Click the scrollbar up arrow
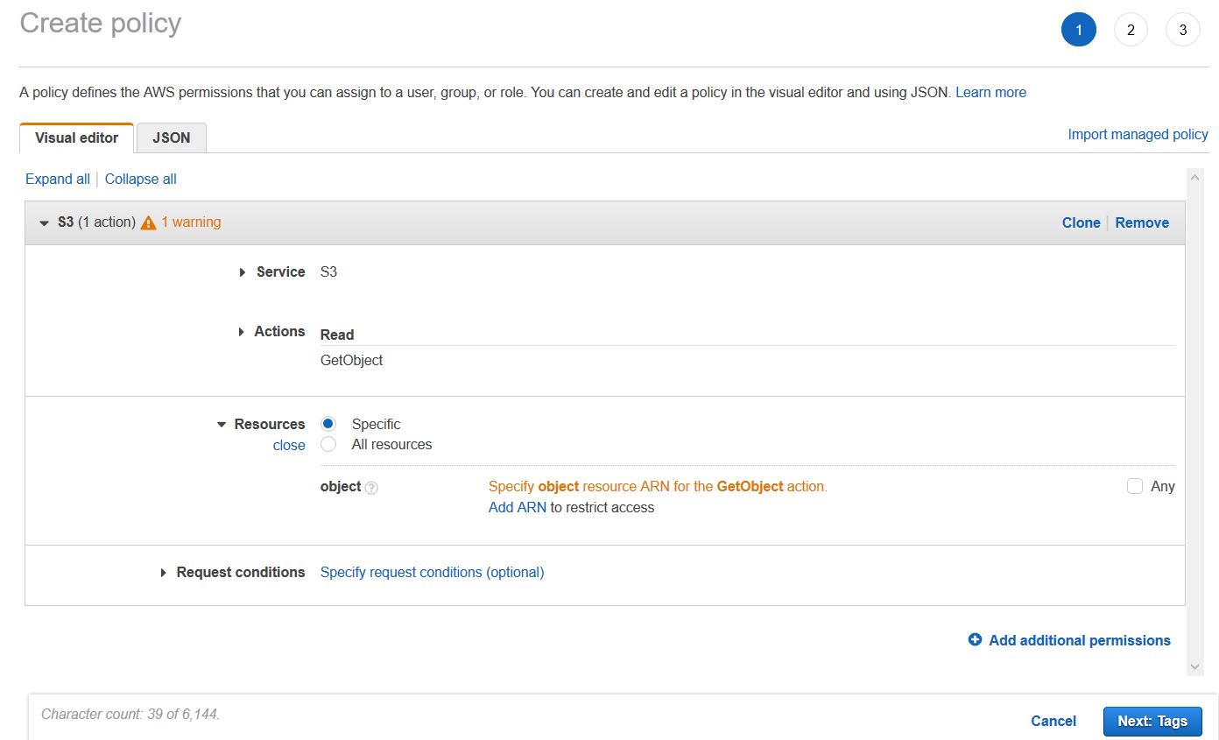This screenshot has width=1219, height=740. click(1194, 178)
